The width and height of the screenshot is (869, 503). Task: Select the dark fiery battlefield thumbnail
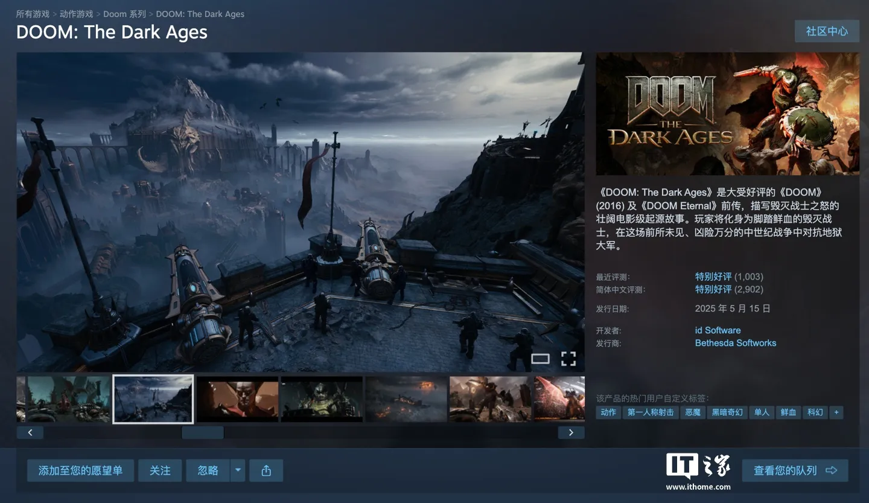406,399
